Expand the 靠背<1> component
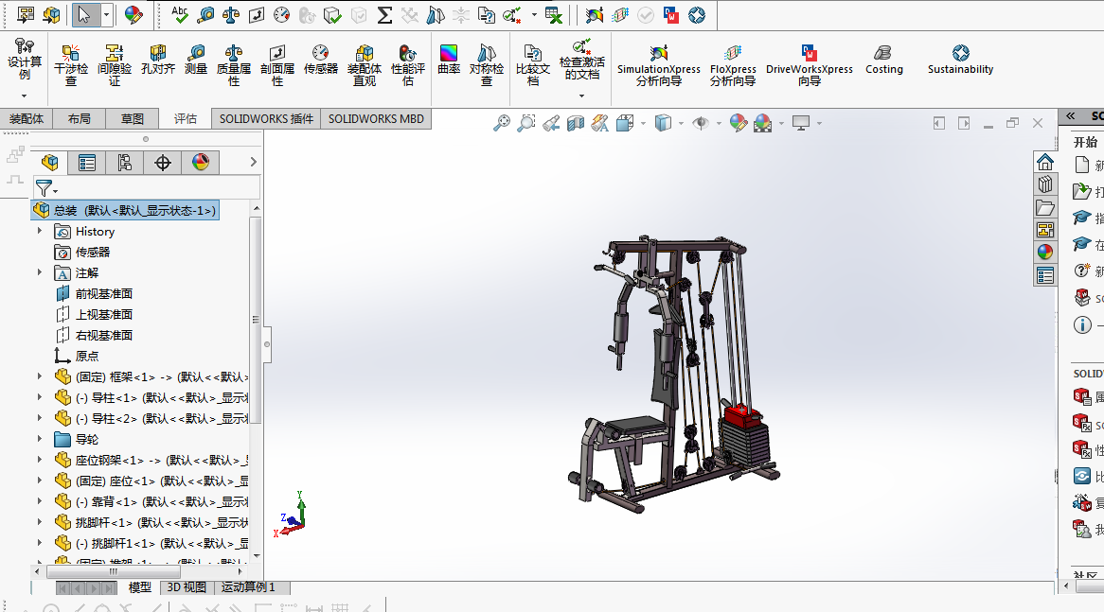 point(40,501)
